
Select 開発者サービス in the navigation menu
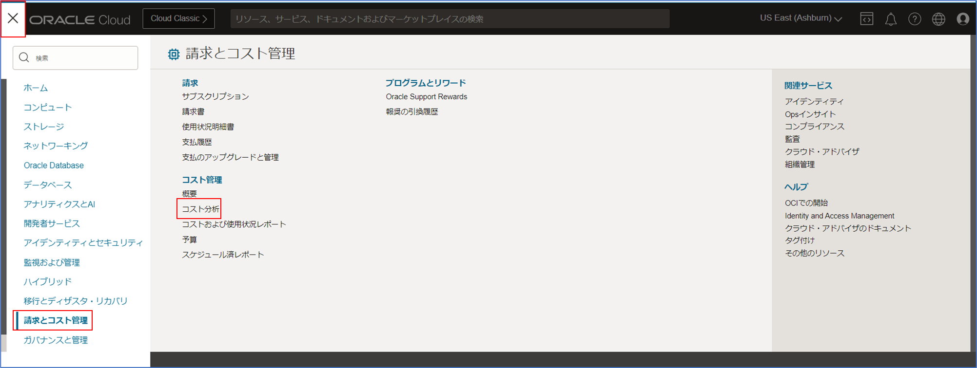click(x=52, y=223)
